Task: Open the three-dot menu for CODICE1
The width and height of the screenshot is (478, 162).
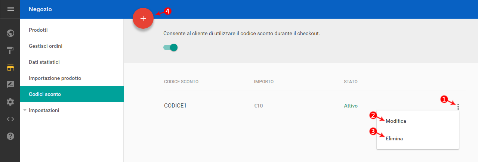Action: pos(458,106)
